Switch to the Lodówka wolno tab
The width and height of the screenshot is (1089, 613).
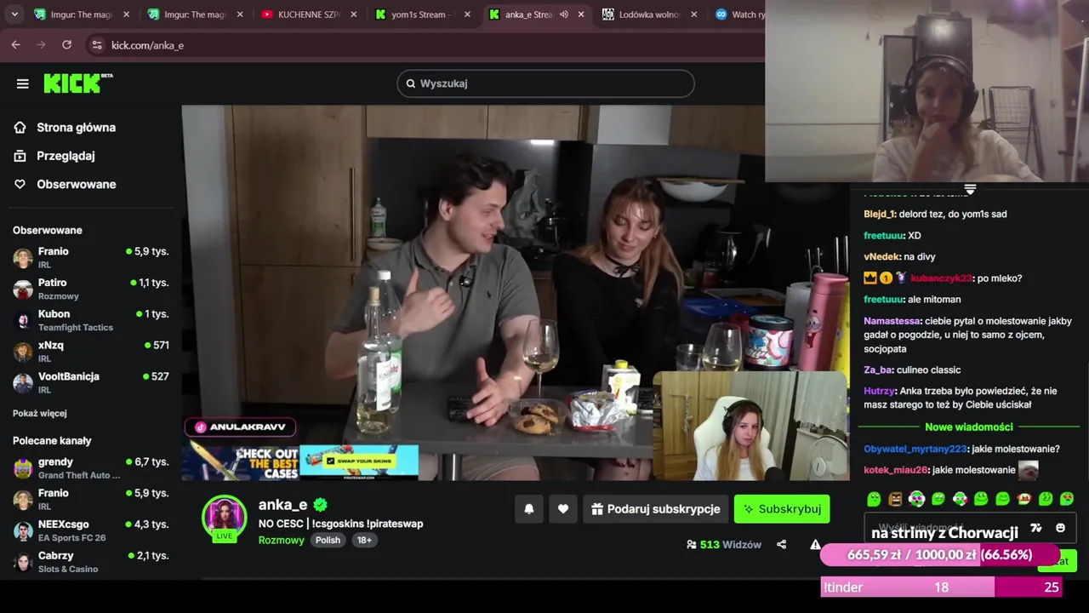click(x=650, y=14)
